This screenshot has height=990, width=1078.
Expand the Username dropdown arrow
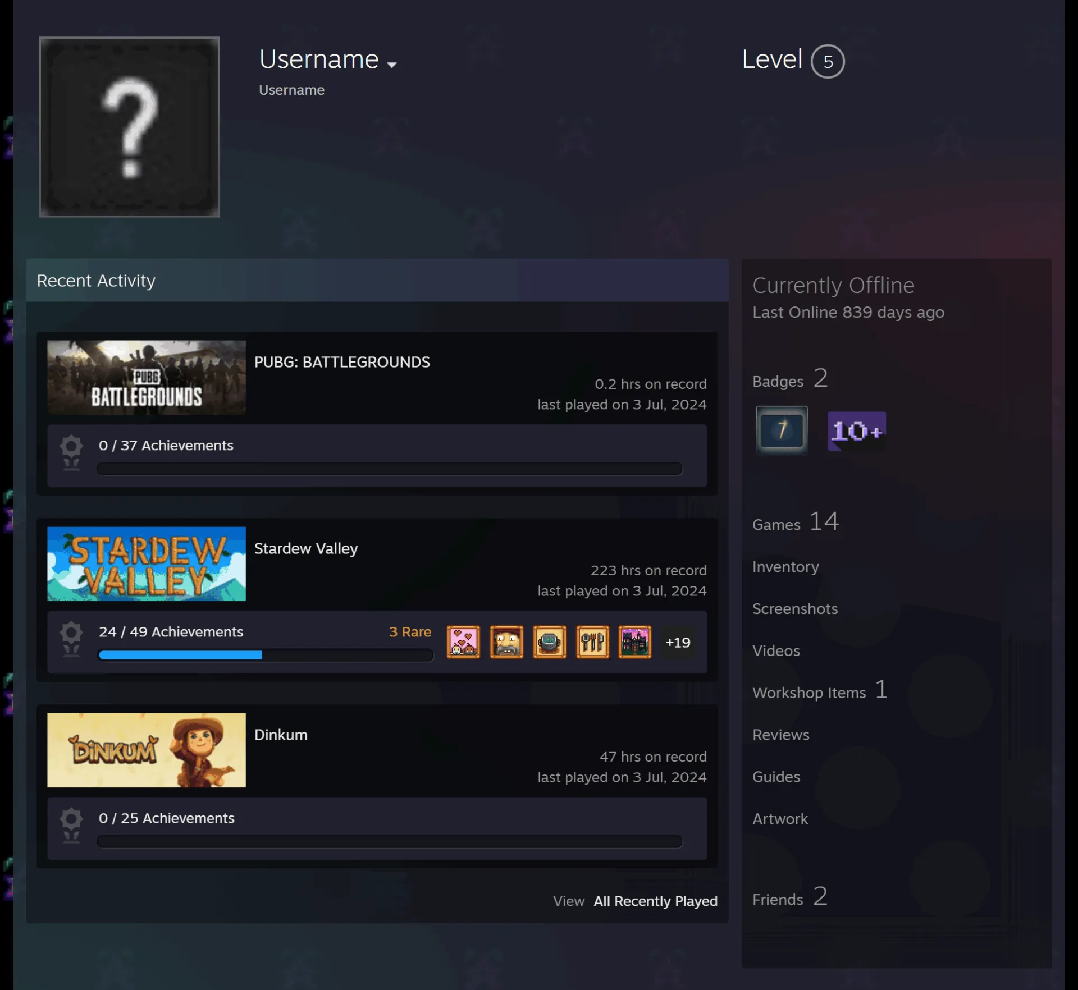pyautogui.click(x=392, y=65)
